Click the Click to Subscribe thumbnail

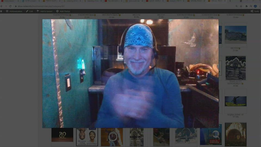pyautogui.click(x=211, y=135)
